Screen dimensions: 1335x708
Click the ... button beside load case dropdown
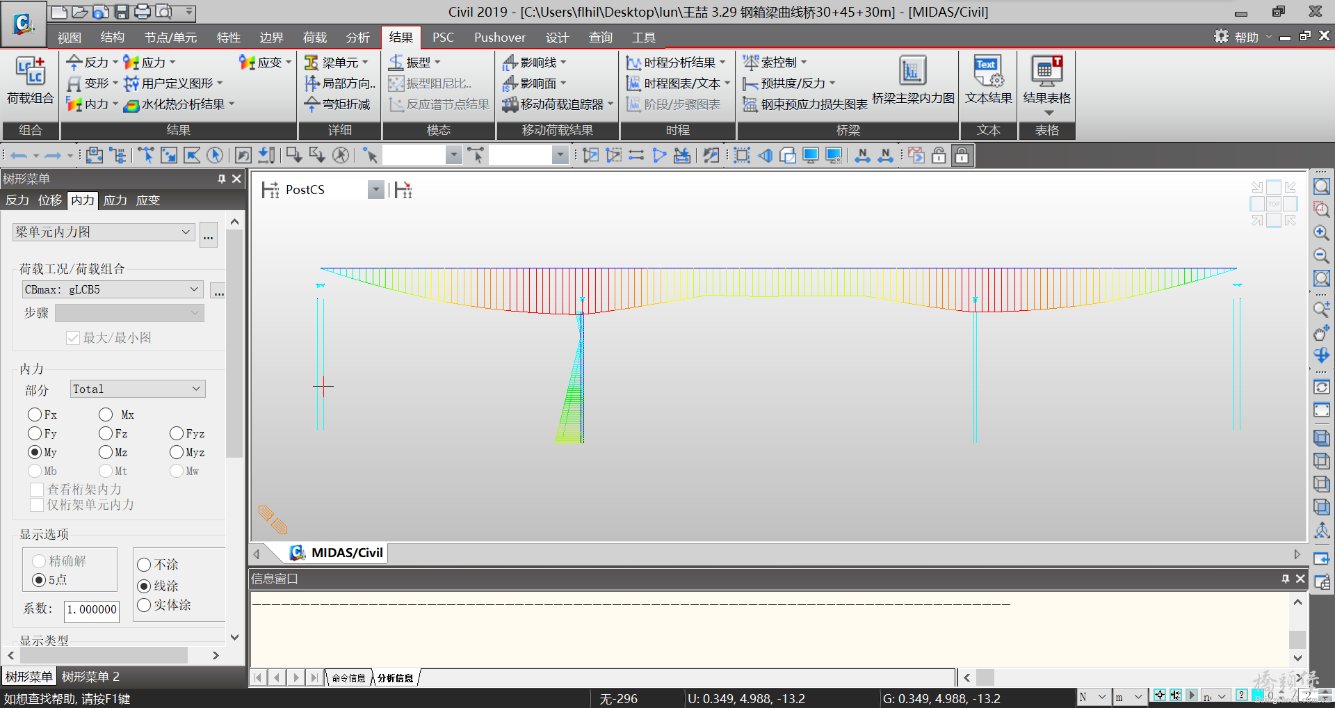219,291
